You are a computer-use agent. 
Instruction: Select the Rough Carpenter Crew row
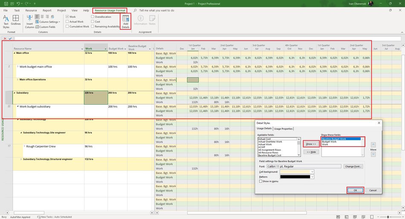click(41, 147)
